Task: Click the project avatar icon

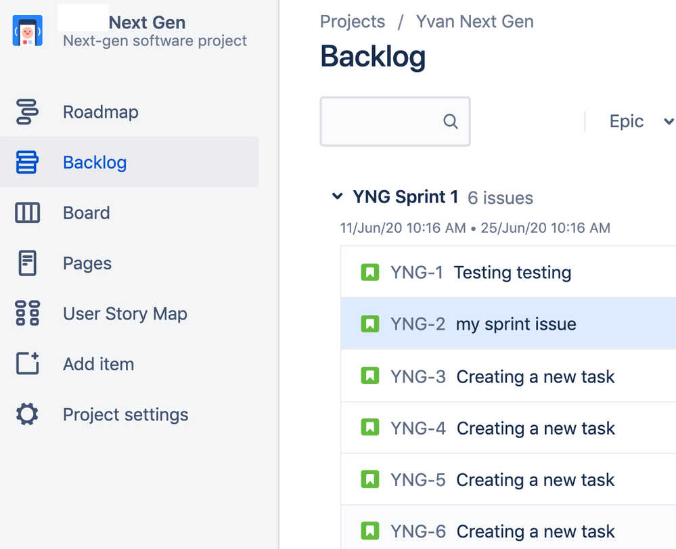Action: 28,30
